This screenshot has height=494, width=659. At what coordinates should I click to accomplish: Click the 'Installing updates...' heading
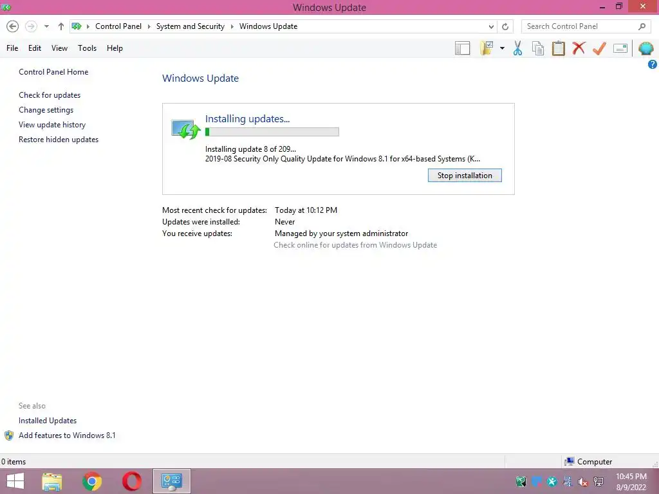(x=247, y=119)
